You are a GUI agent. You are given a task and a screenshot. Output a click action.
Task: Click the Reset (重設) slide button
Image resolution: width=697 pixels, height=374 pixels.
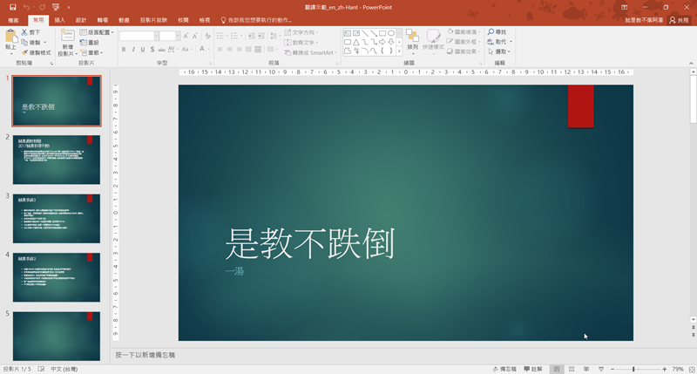(x=89, y=43)
